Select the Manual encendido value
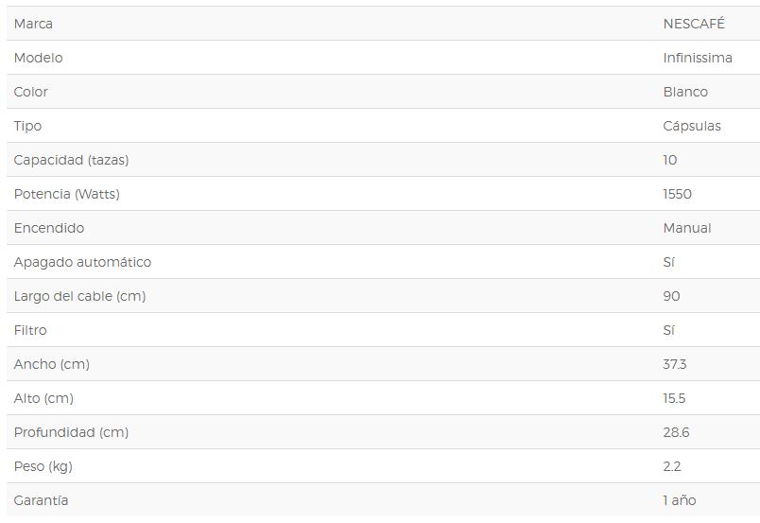This screenshot has height=523, width=760. click(x=687, y=228)
